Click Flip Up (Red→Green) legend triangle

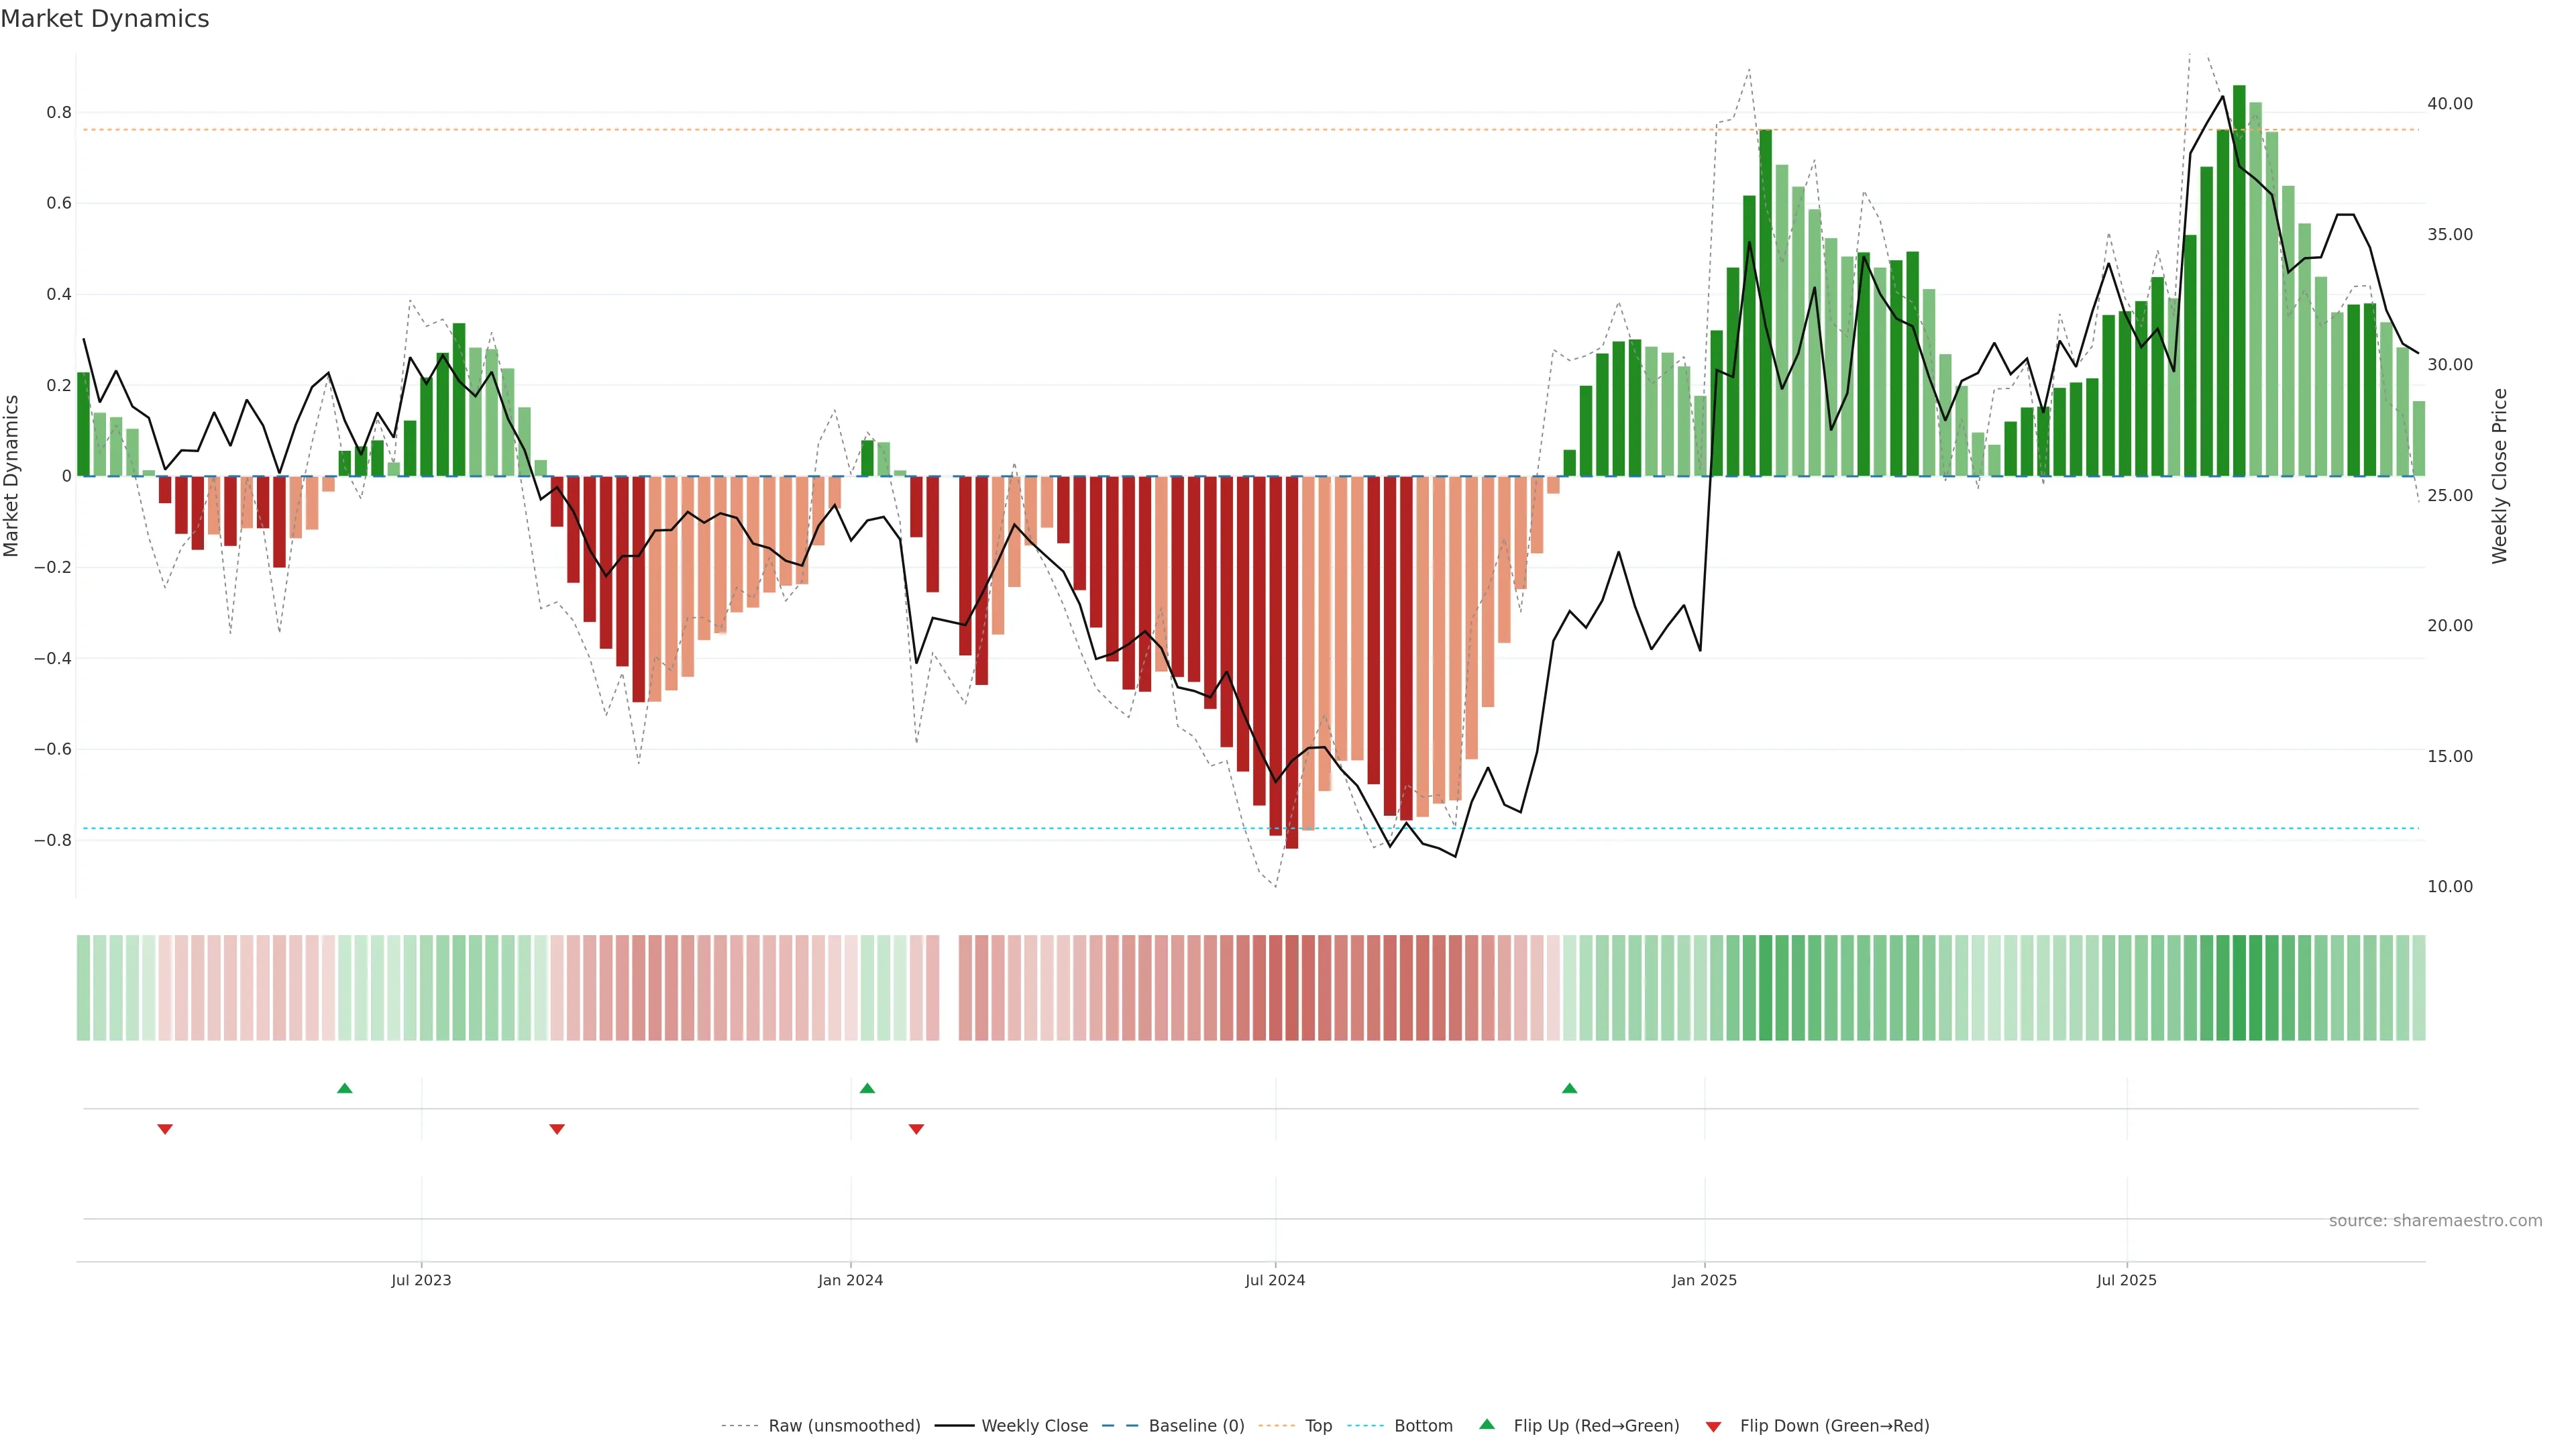point(1487,1425)
